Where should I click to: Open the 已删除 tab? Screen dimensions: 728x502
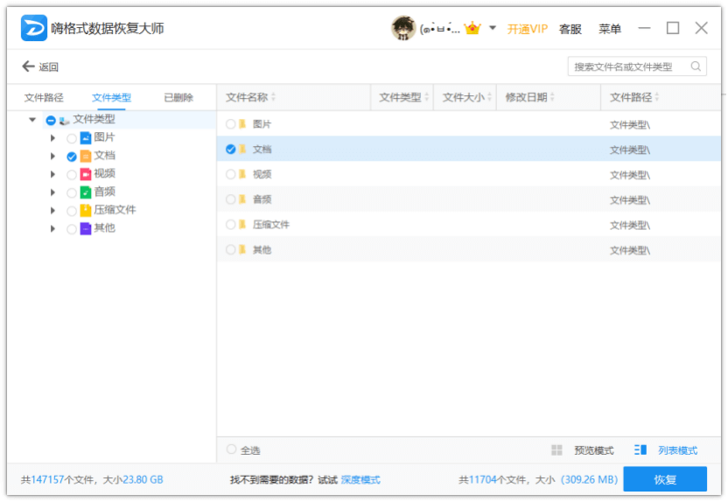pos(178,98)
